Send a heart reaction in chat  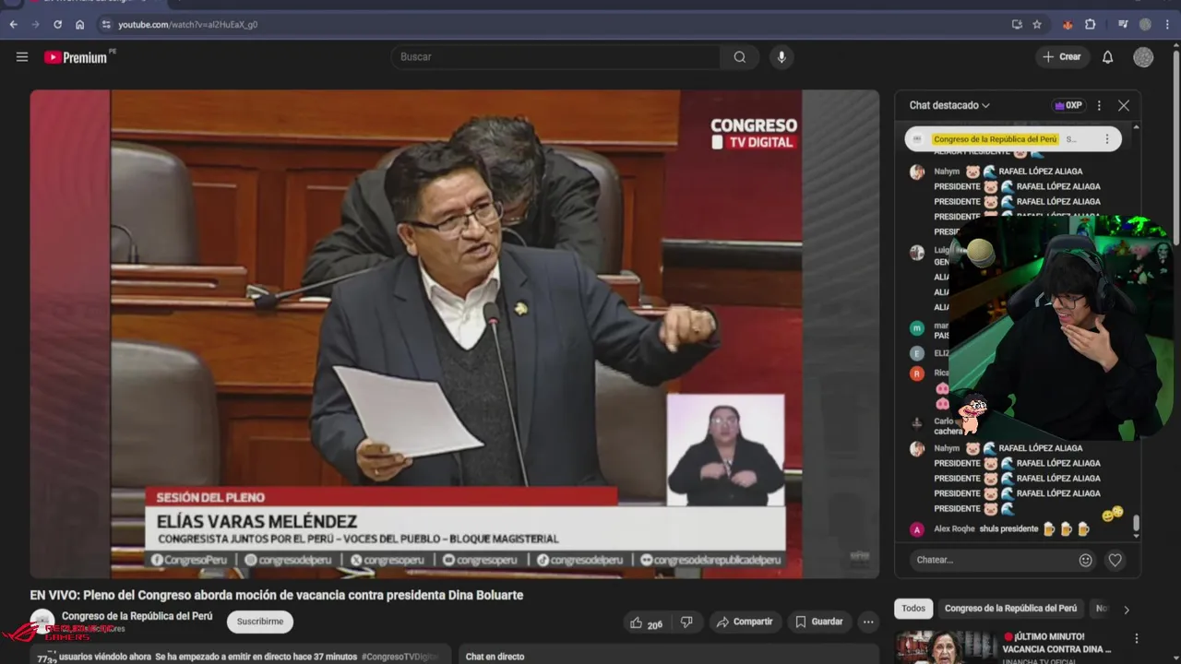1115,560
